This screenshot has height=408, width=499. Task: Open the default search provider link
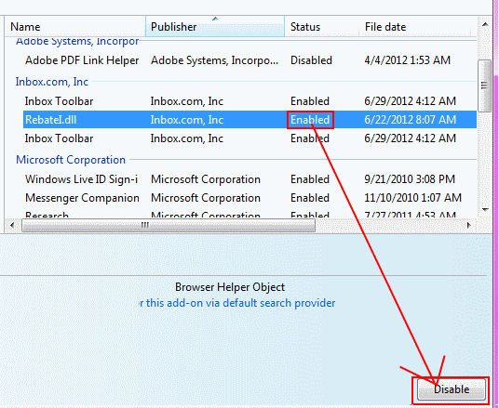click(237, 303)
